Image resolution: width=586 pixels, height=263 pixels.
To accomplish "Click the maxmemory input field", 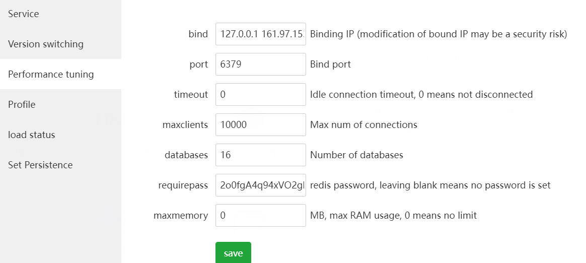I will (260, 216).
